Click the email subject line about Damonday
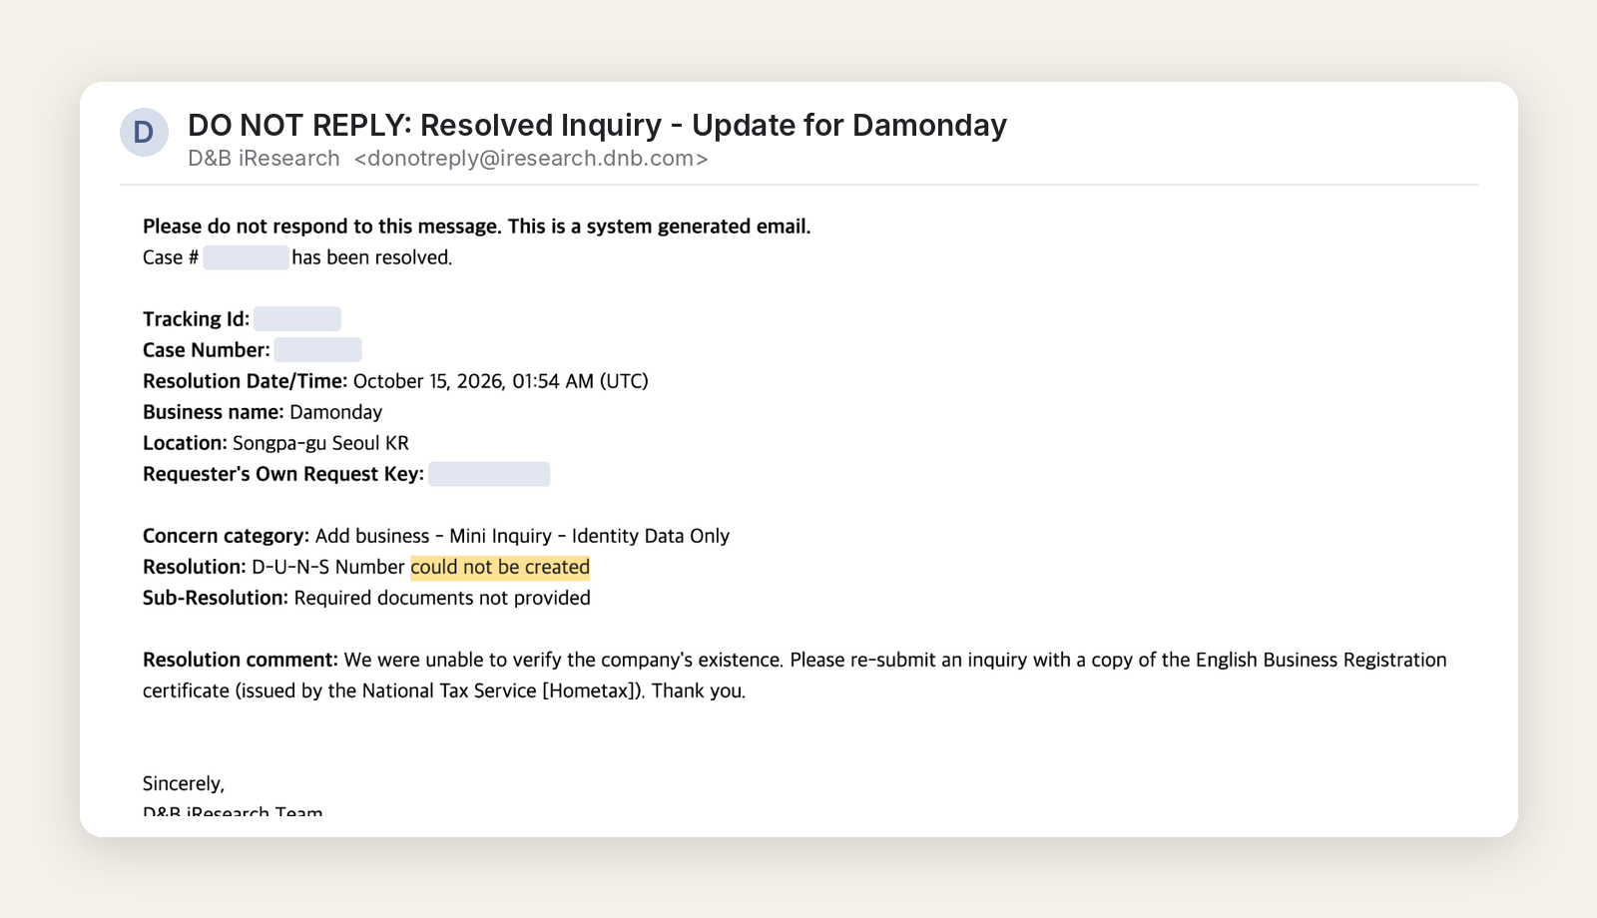1597x918 pixels. (x=597, y=125)
